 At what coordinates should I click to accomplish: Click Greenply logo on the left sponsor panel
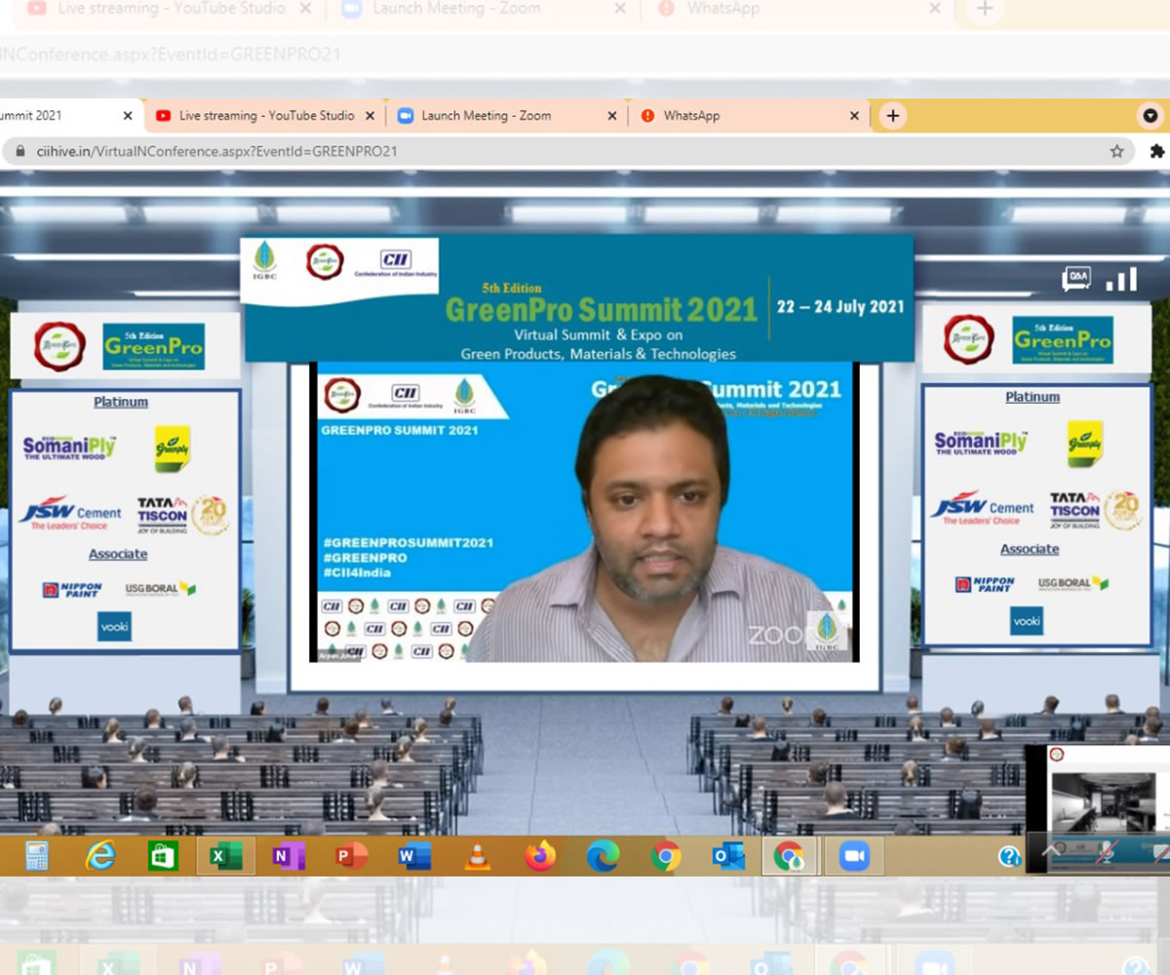point(173,448)
